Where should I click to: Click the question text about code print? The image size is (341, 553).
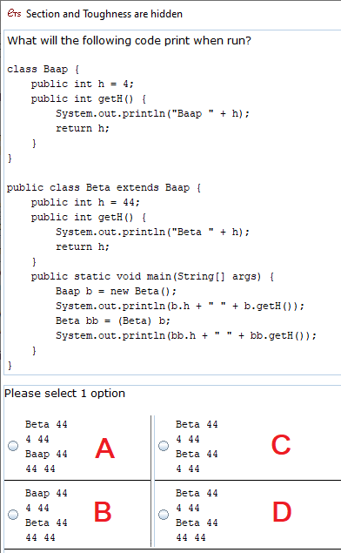[x=130, y=41]
